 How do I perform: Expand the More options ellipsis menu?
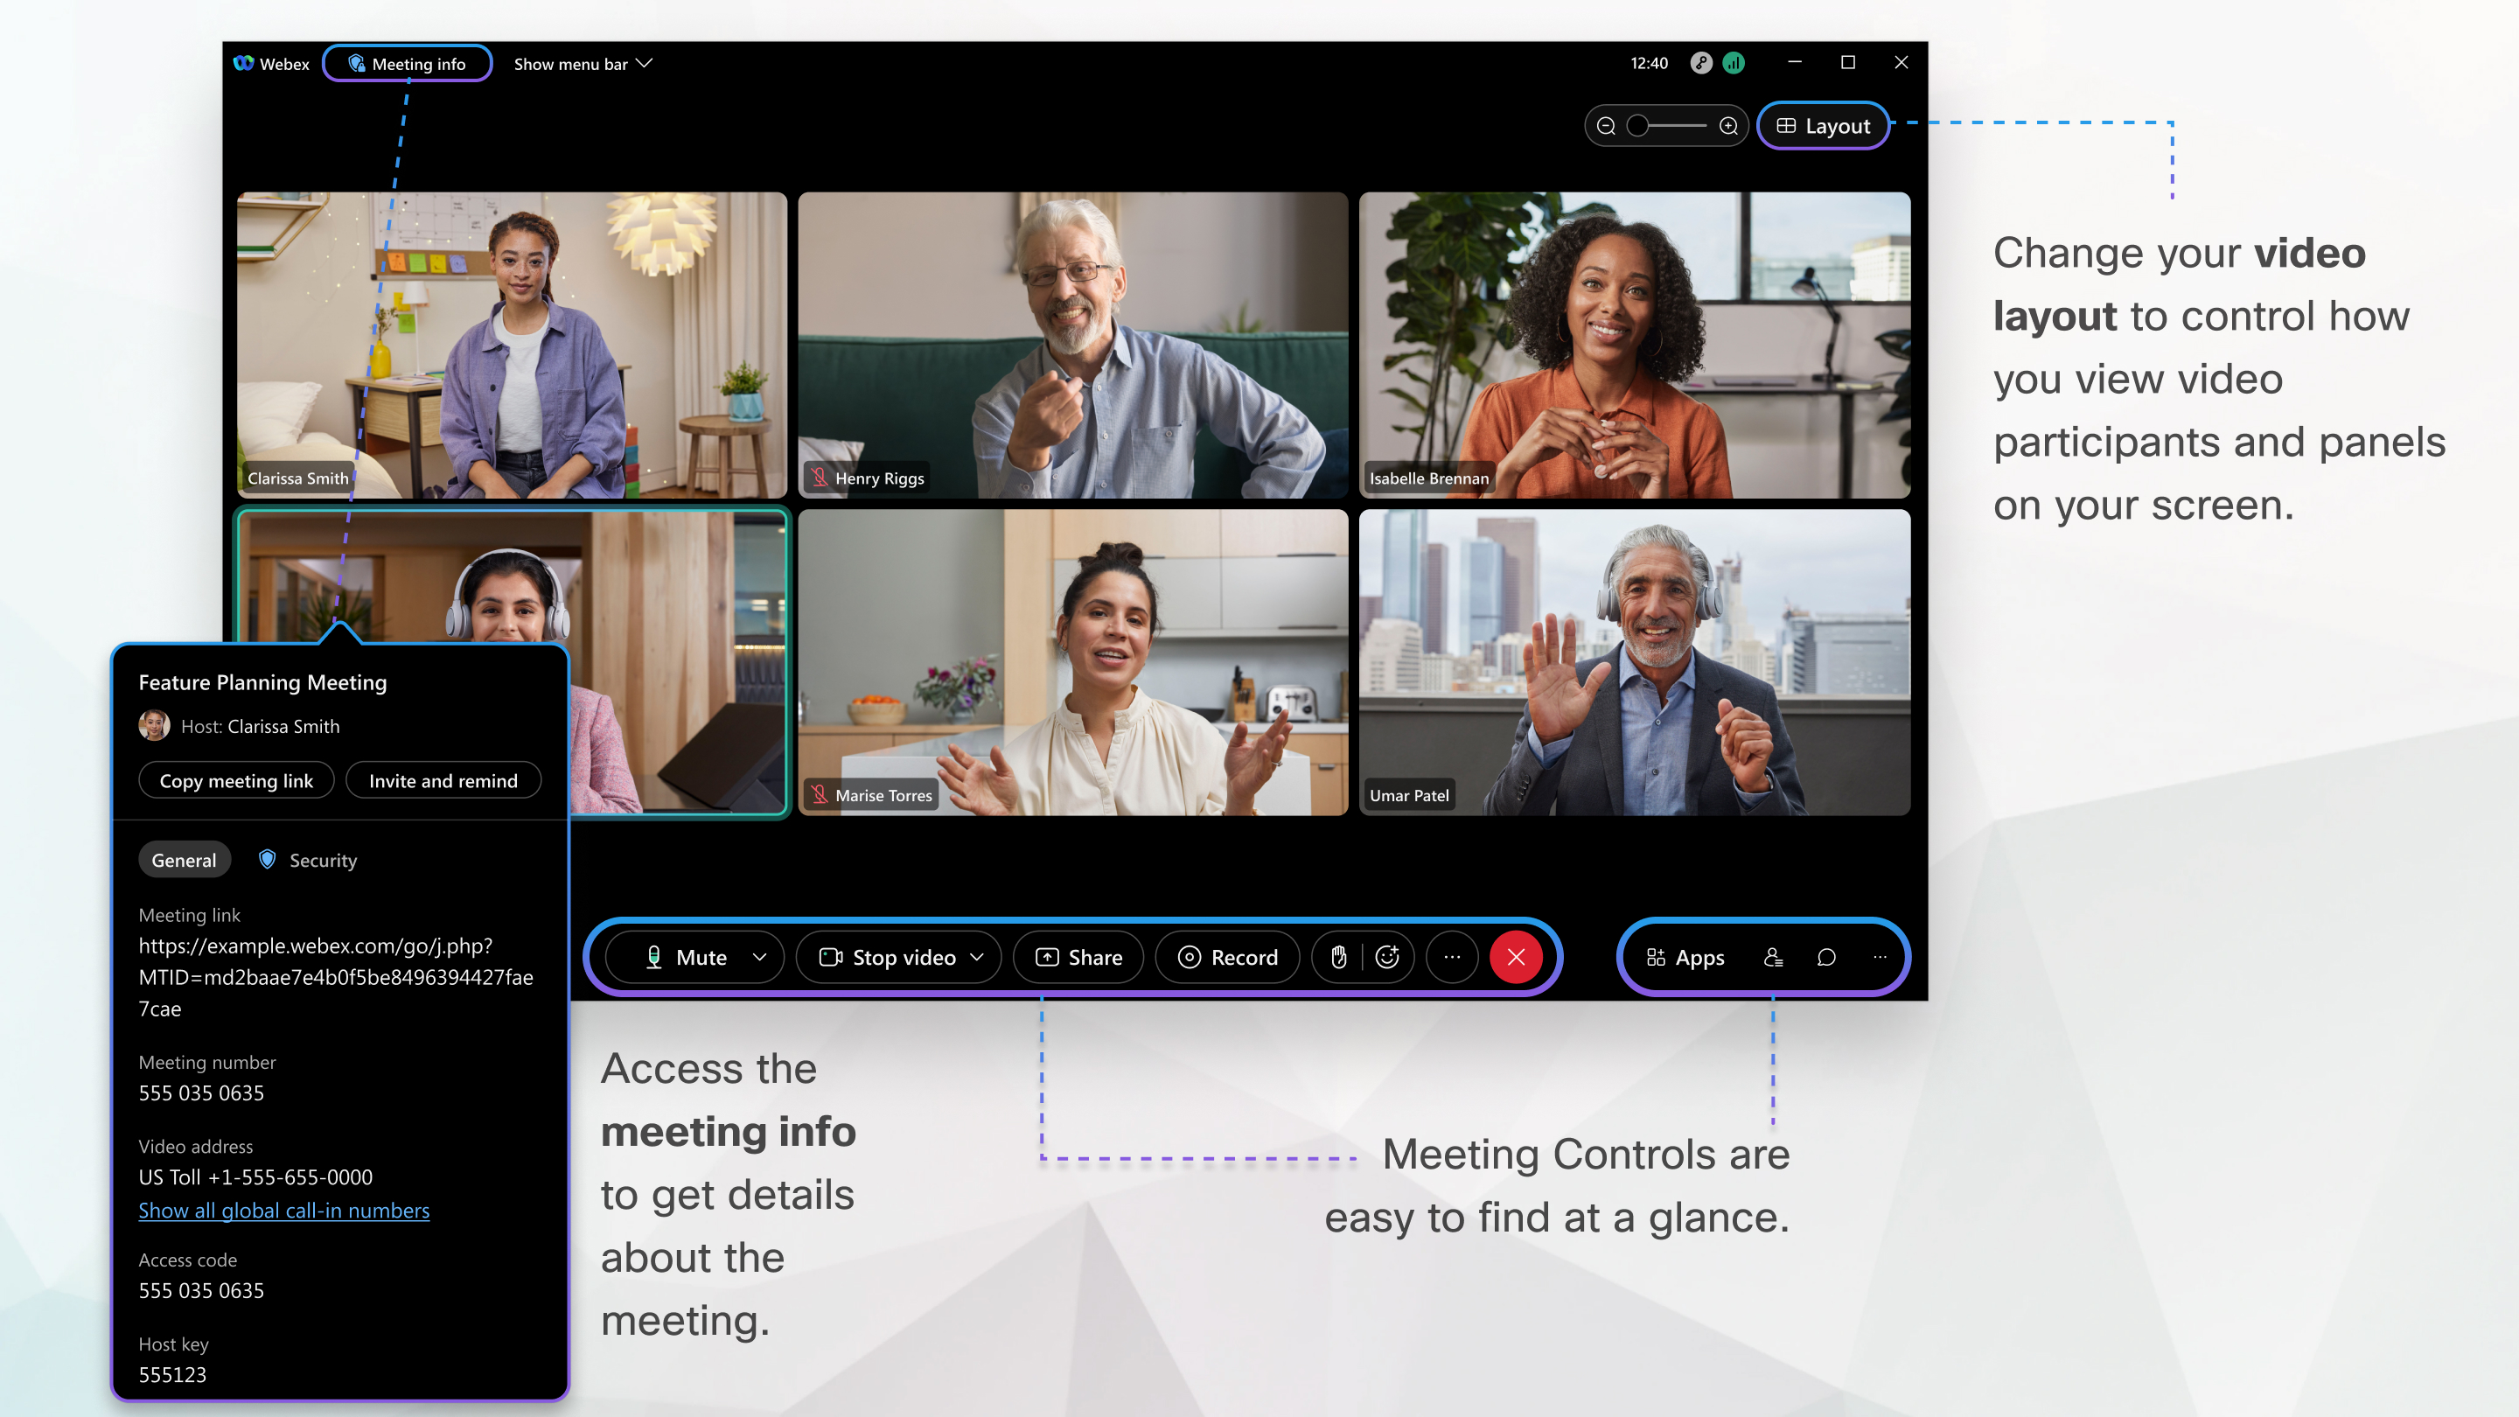point(1452,957)
